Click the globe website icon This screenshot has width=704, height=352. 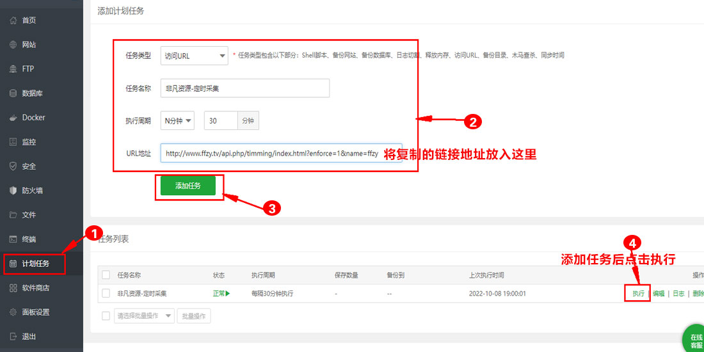pos(13,45)
